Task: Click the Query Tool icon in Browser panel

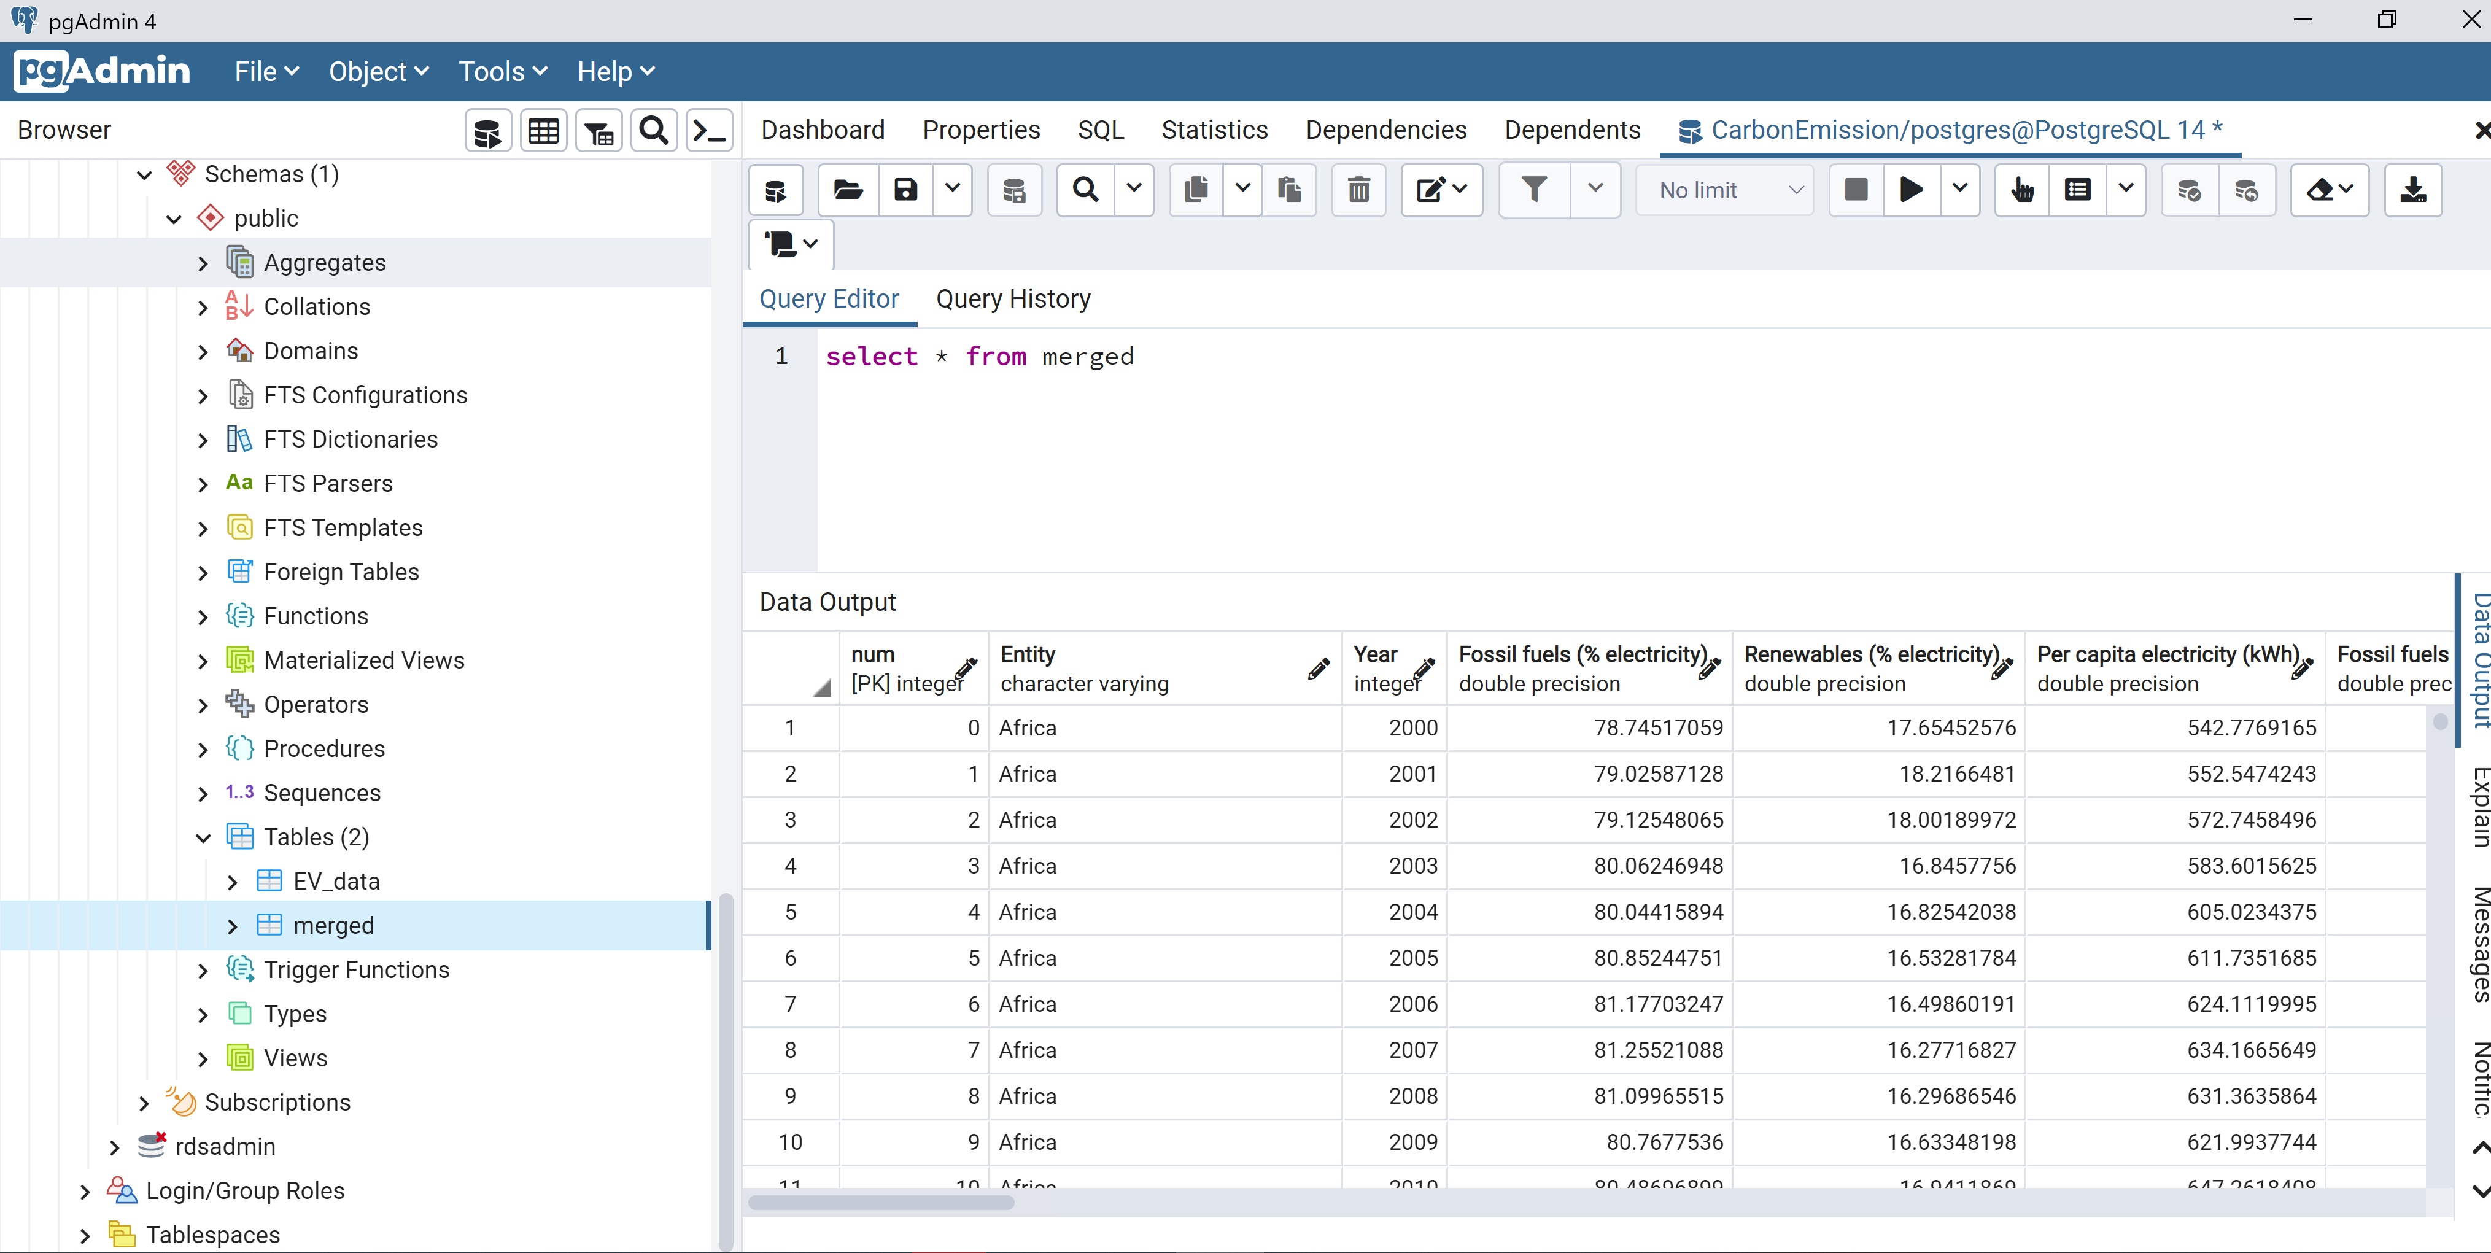Action: click(x=487, y=131)
